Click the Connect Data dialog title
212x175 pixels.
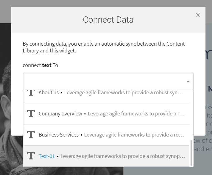tap(108, 20)
